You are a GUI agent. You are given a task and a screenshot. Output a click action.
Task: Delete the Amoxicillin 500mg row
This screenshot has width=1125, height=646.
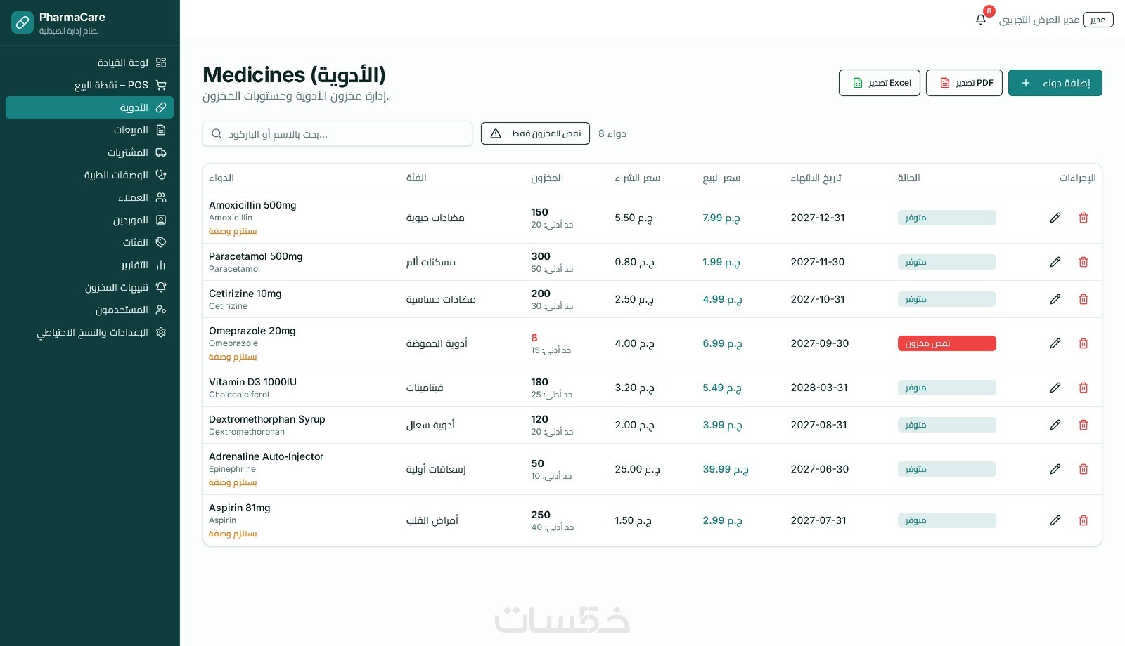[x=1084, y=218]
